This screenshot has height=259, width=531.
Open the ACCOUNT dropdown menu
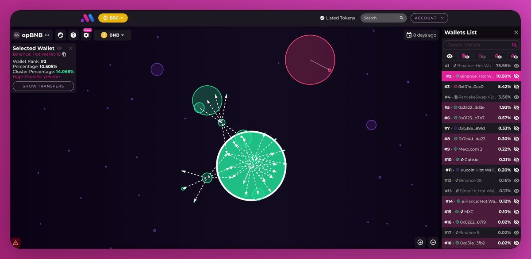pyautogui.click(x=429, y=18)
